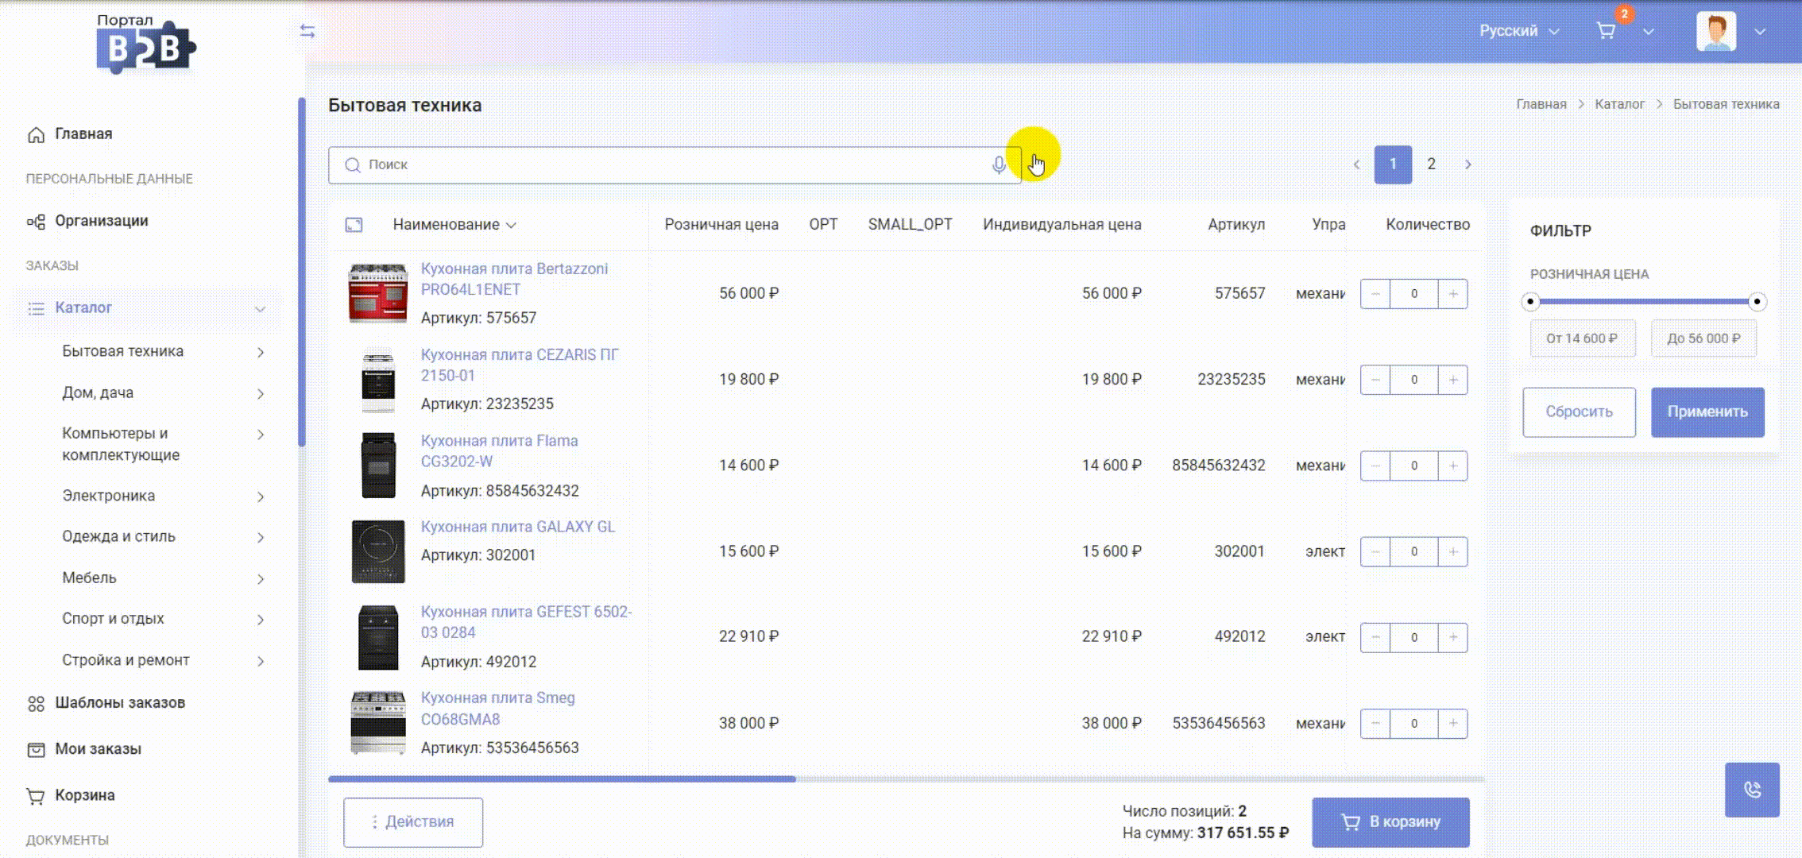1802x858 pixels.
Task: Expand Спорт и отдых subcategory
Action: tap(261, 619)
